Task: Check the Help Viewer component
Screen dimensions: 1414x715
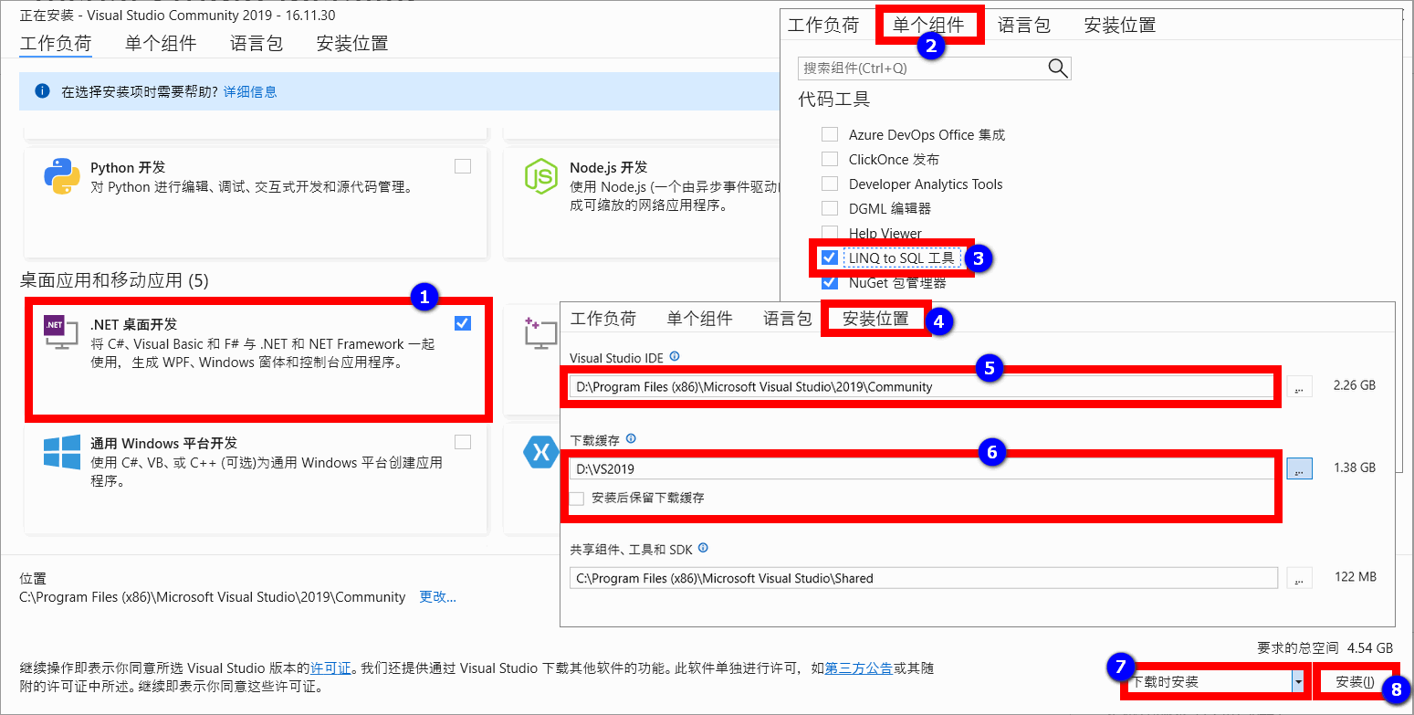Action: (x=830, y=233)
